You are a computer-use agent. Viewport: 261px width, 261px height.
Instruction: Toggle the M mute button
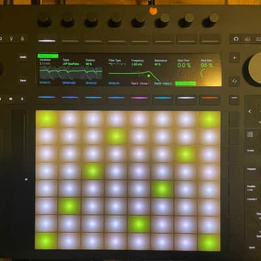click(x=10, y=99)
